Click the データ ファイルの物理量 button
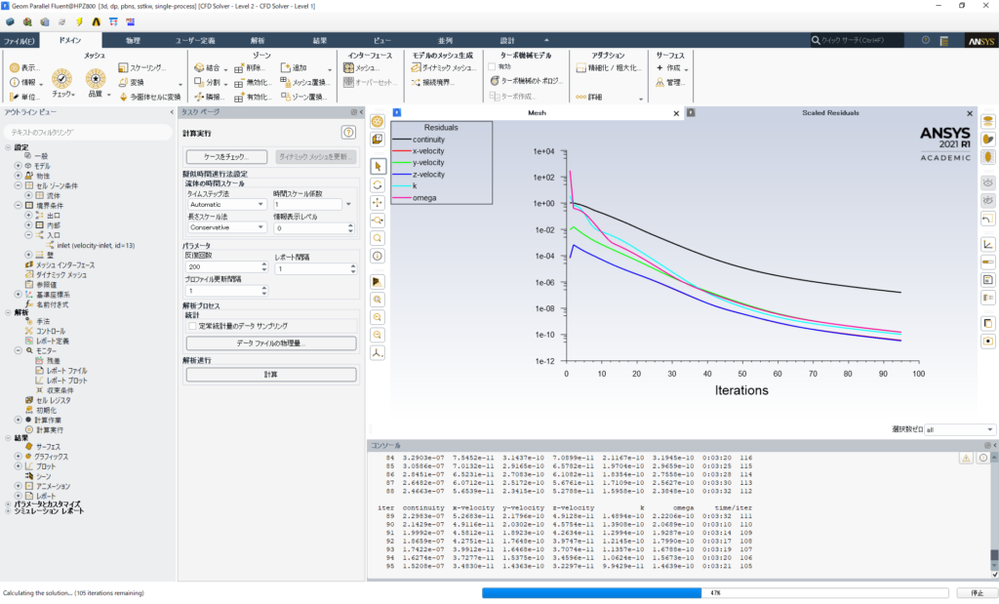Viewport: 999px width, 604px height. (x=271, y=342)
